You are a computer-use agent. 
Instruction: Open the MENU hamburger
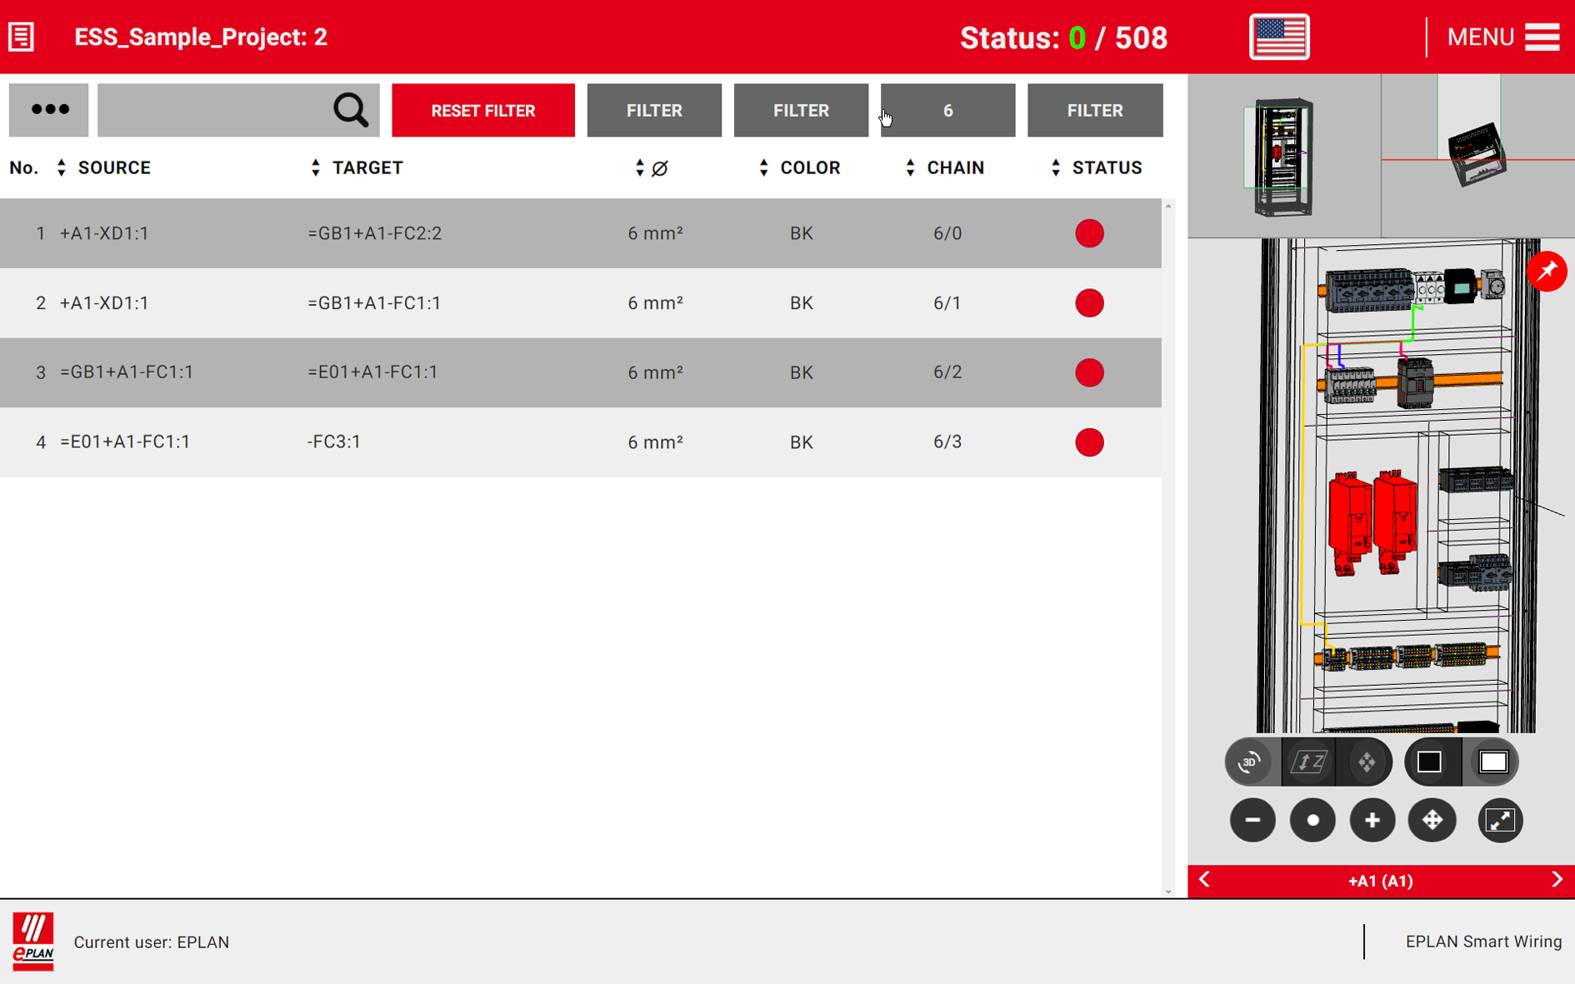tap(1542, 37)
